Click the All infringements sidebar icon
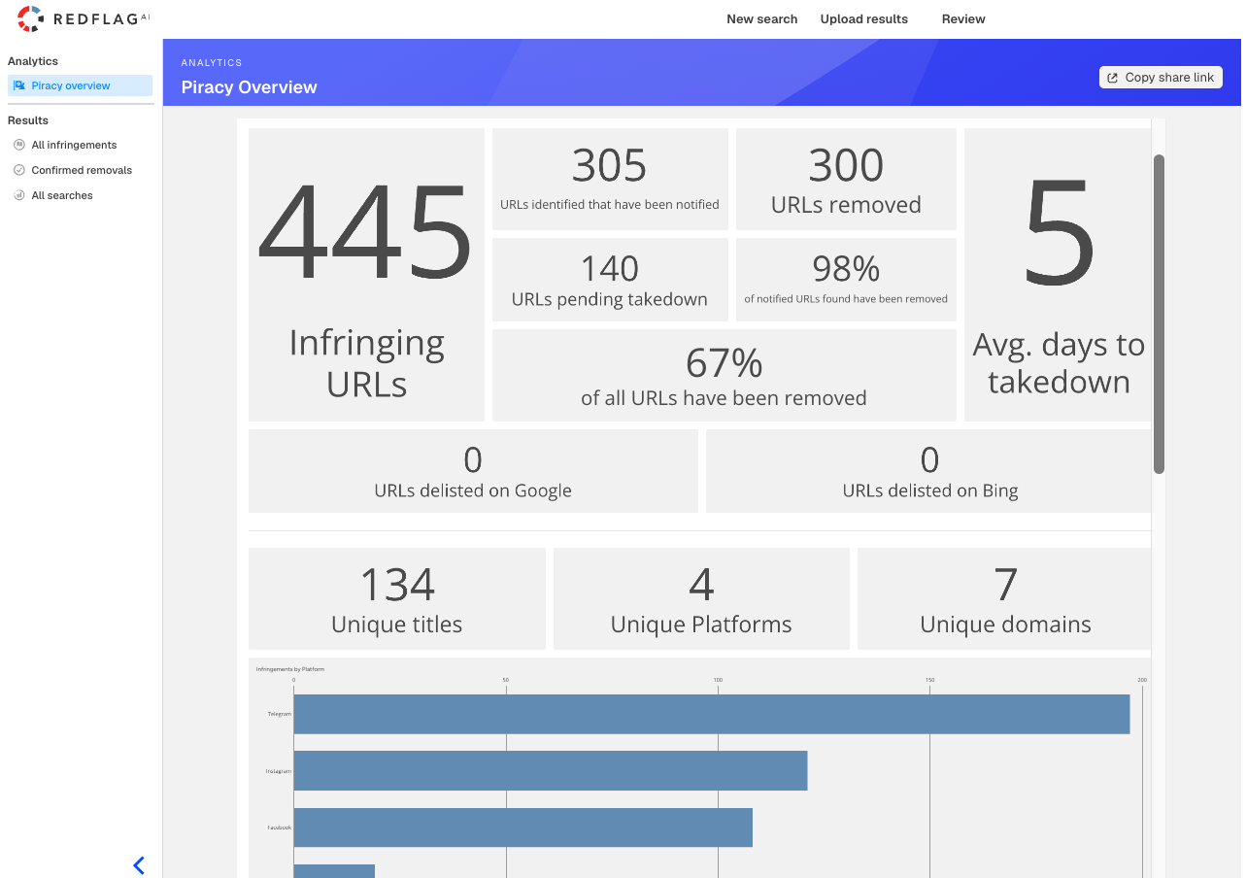This screenshot has height=878, width=1247. coord(19,145)
